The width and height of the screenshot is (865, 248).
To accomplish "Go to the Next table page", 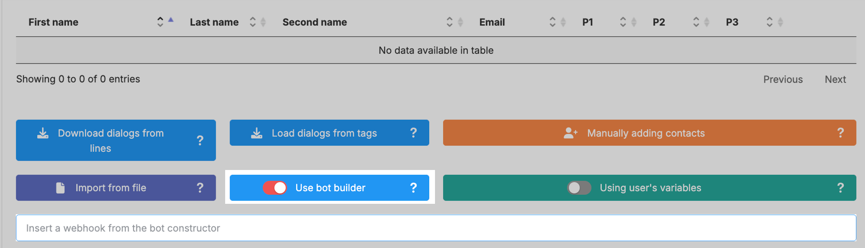I will coord(835,79).
